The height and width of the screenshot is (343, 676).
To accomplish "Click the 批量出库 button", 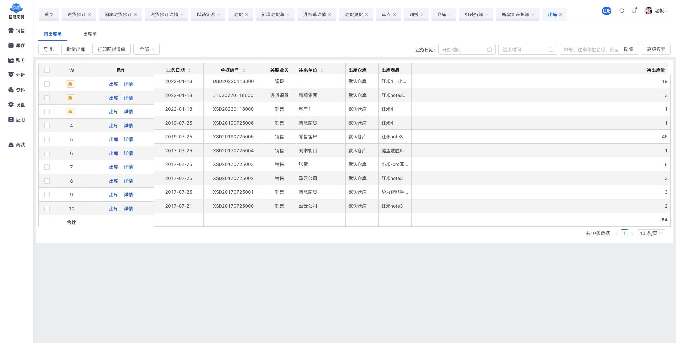I will point(76,49).
